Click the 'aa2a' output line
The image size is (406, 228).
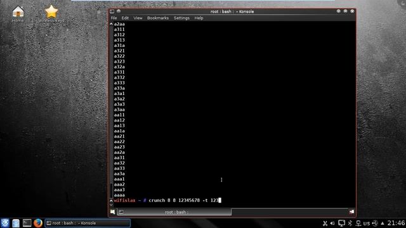(119, 152)
